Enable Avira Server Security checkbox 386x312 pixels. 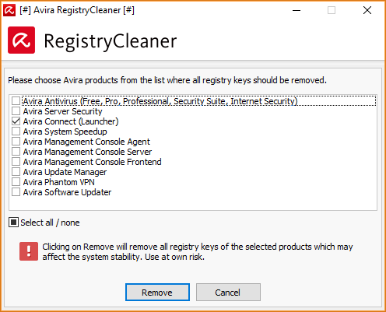pyautogui.click(x=16, y=111)
